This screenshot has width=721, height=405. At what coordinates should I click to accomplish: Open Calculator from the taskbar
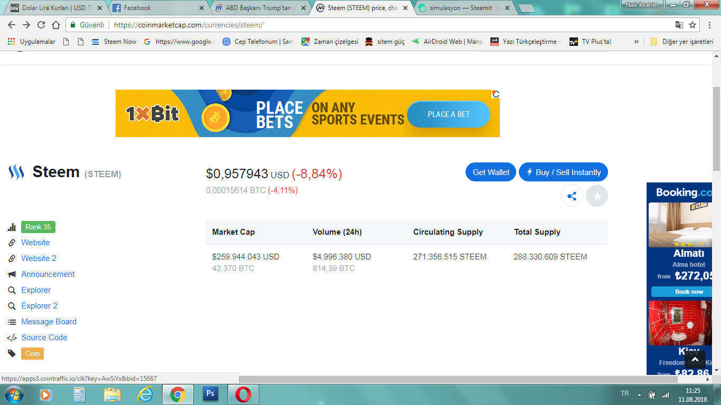click(79, 394)
